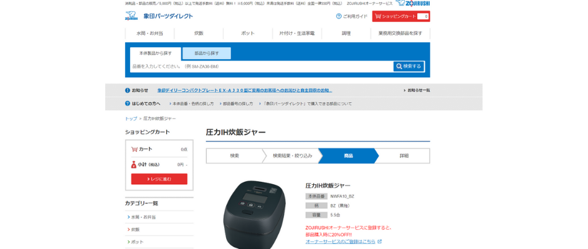The height and width of the screenshot is (249, 588).
Task: Switch to the 部品から探す tab
Action: click(207, 54)
